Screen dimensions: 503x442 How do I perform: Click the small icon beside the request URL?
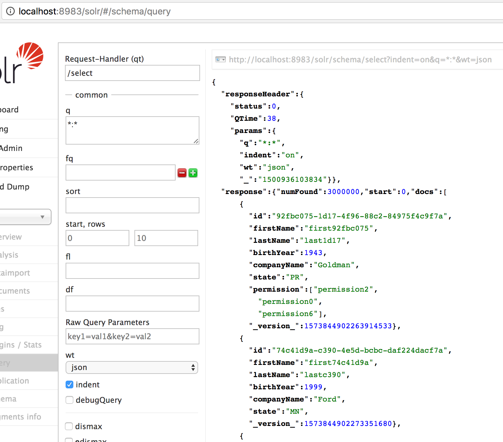(x=220, y=59)
